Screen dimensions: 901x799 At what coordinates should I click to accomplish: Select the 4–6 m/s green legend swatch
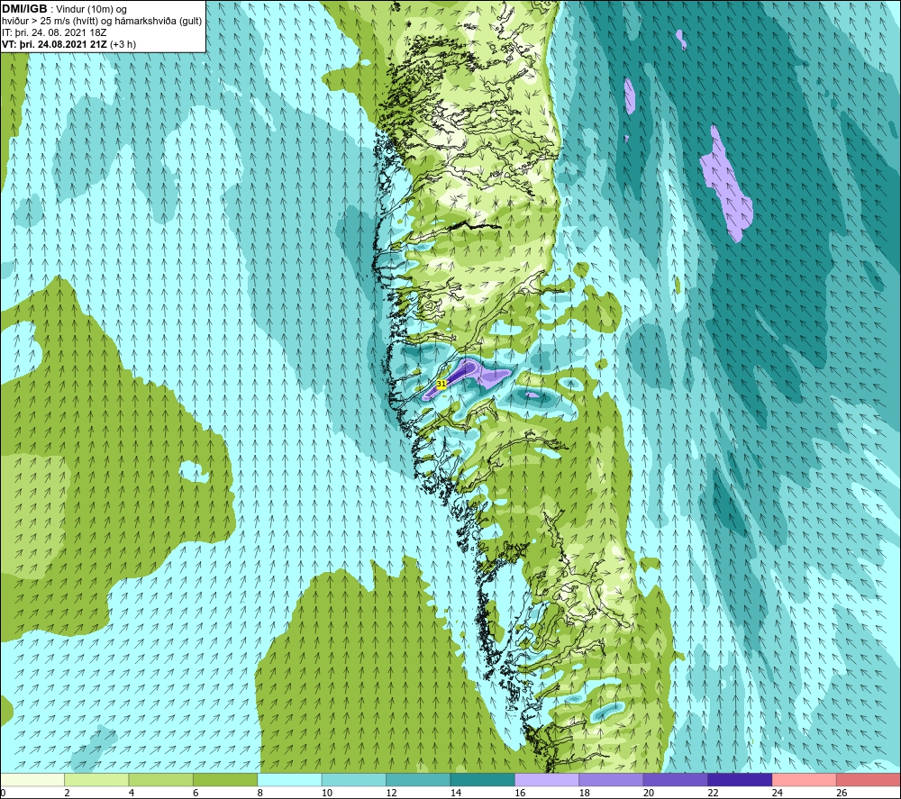pos(161,779)
